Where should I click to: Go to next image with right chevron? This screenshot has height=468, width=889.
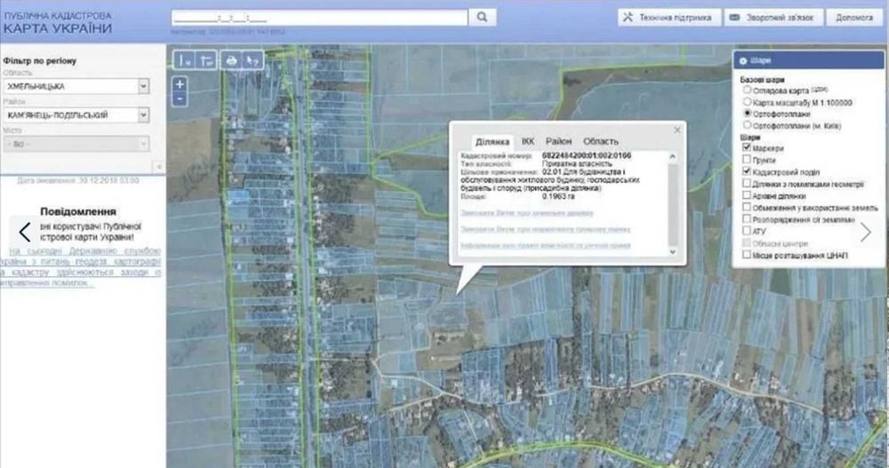(x=865, y=232)
